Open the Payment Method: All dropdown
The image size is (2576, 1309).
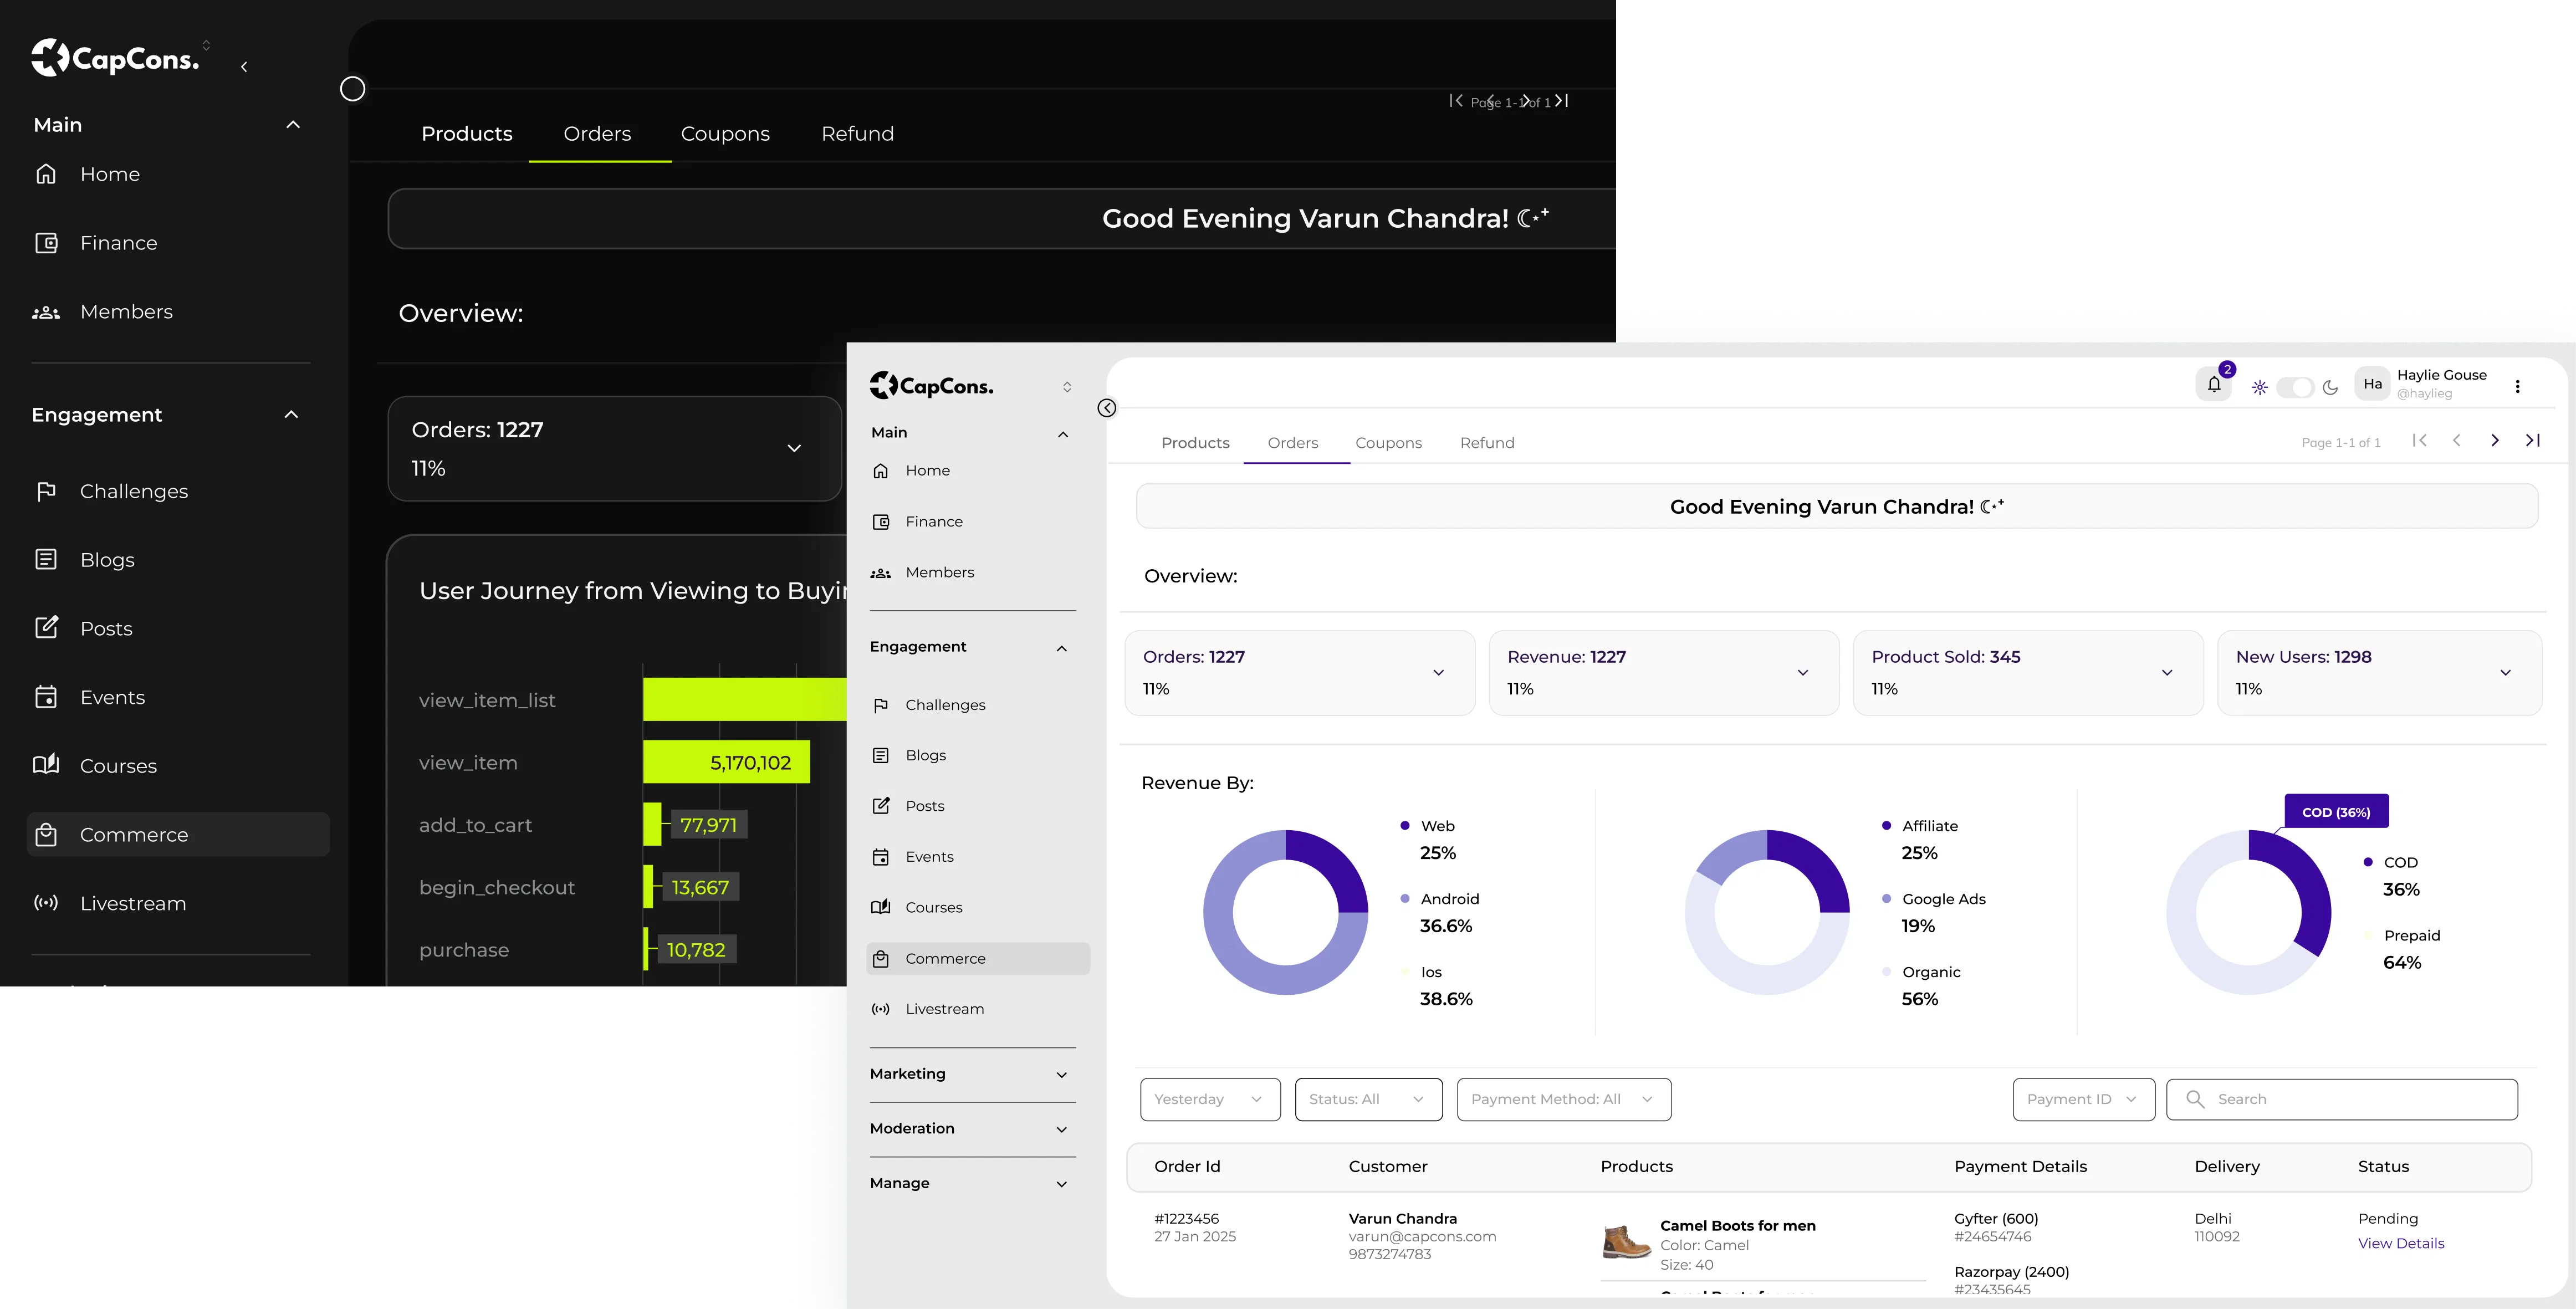[x=1564, y=1099]
